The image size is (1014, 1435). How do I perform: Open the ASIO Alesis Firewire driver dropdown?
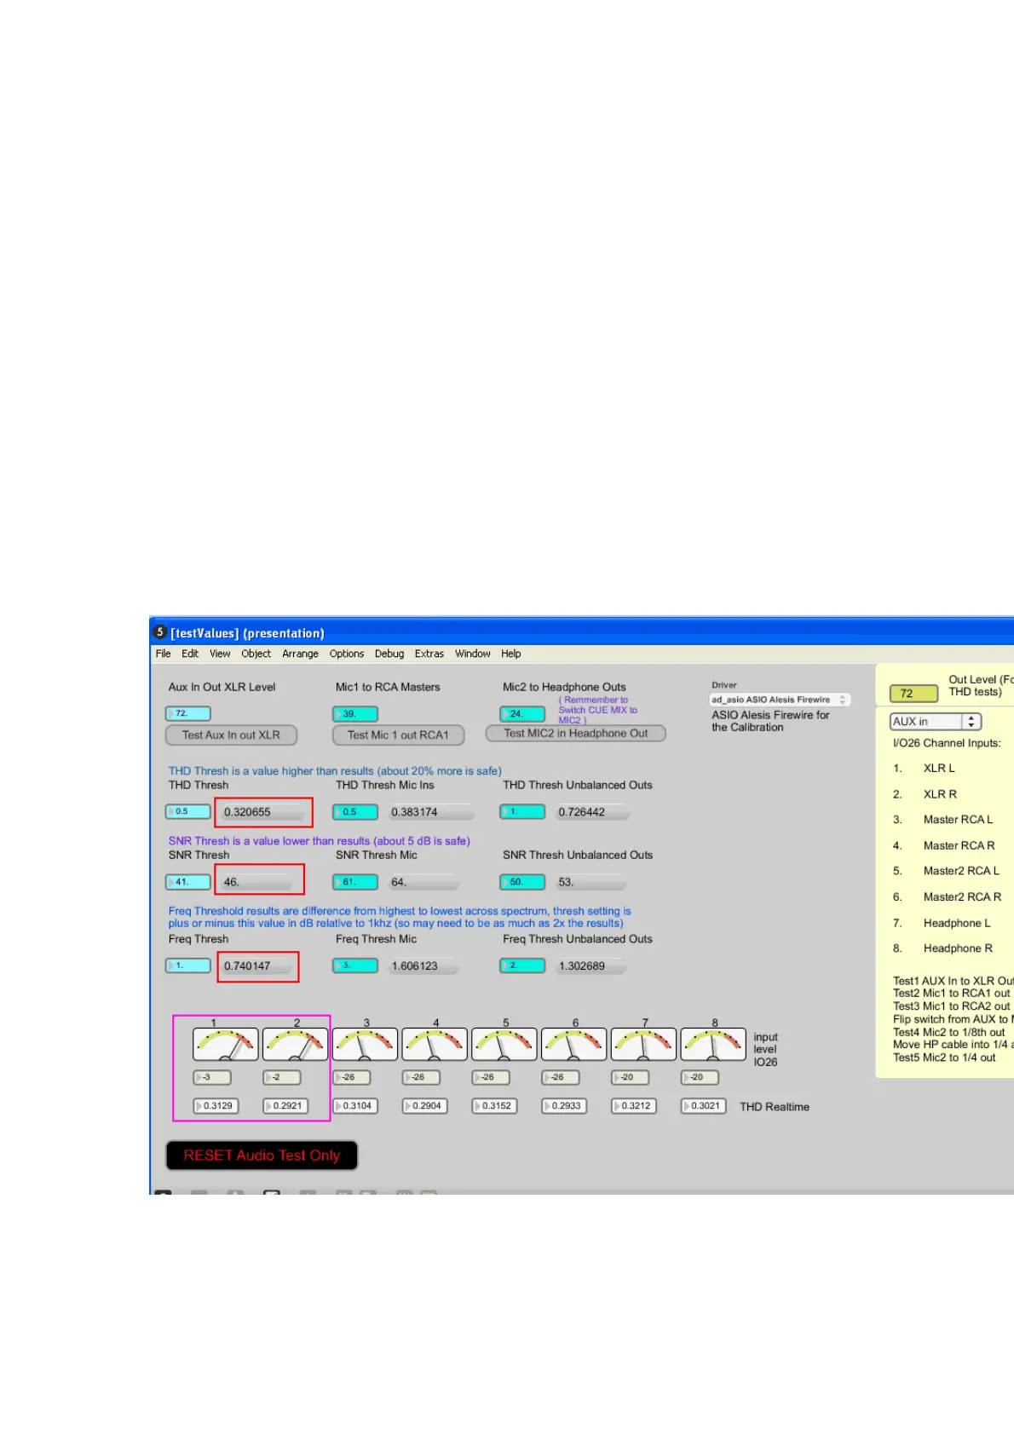pos(780,700)
